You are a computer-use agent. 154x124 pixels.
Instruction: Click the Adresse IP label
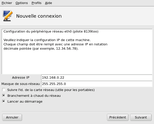click(21, 78)
